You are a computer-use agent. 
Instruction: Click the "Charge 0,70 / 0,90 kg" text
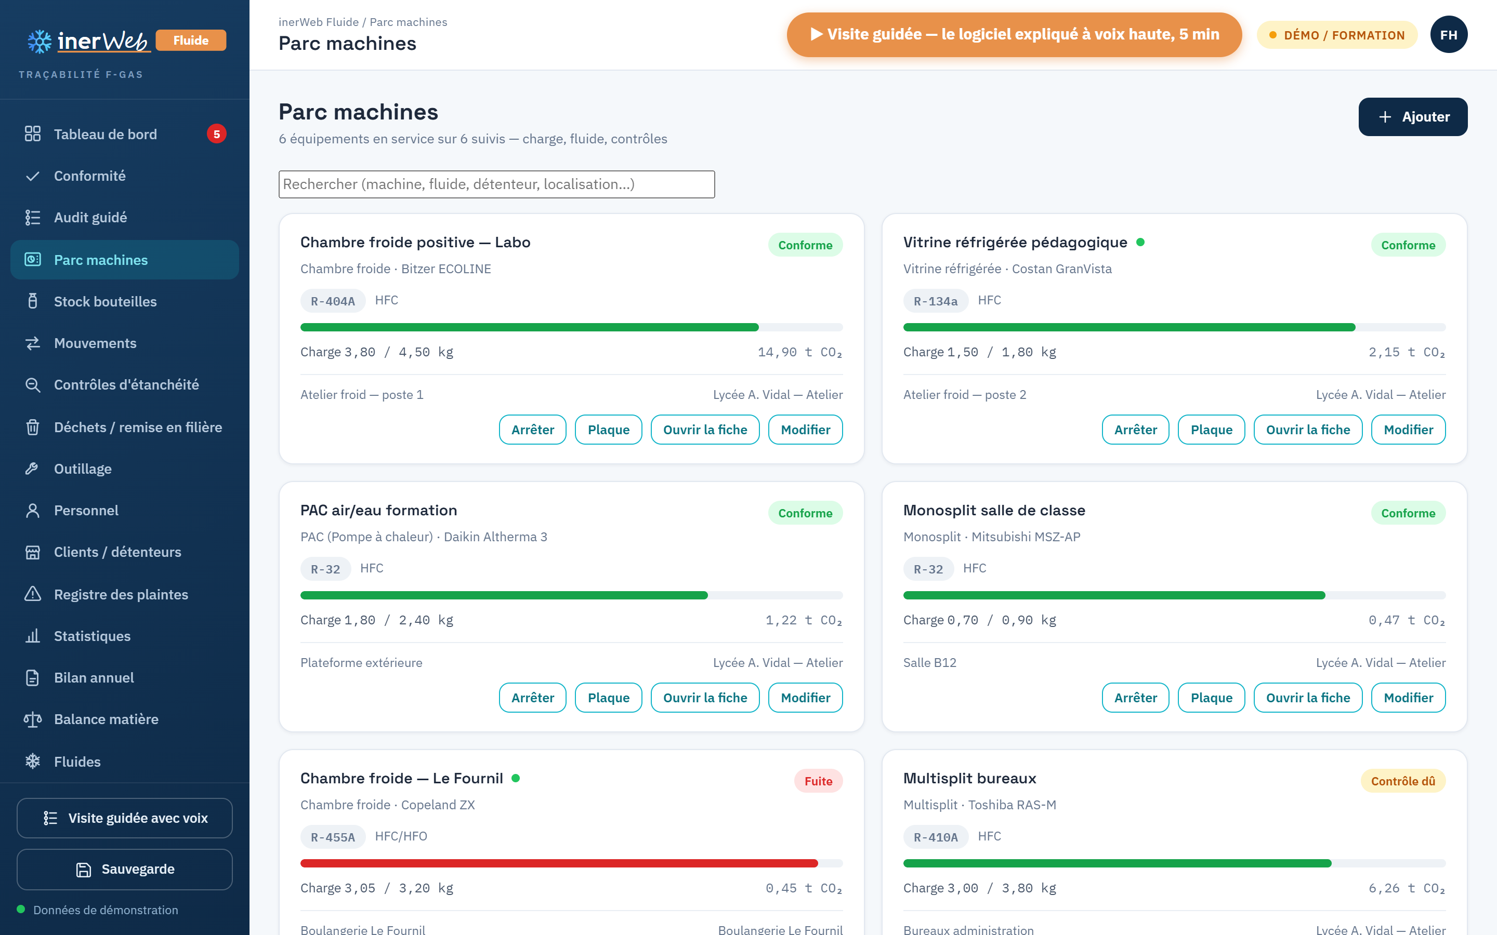pos(980,620)
